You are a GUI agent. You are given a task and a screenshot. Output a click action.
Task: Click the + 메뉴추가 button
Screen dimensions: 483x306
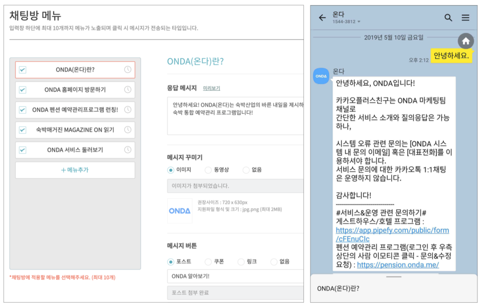coord(75,170)
